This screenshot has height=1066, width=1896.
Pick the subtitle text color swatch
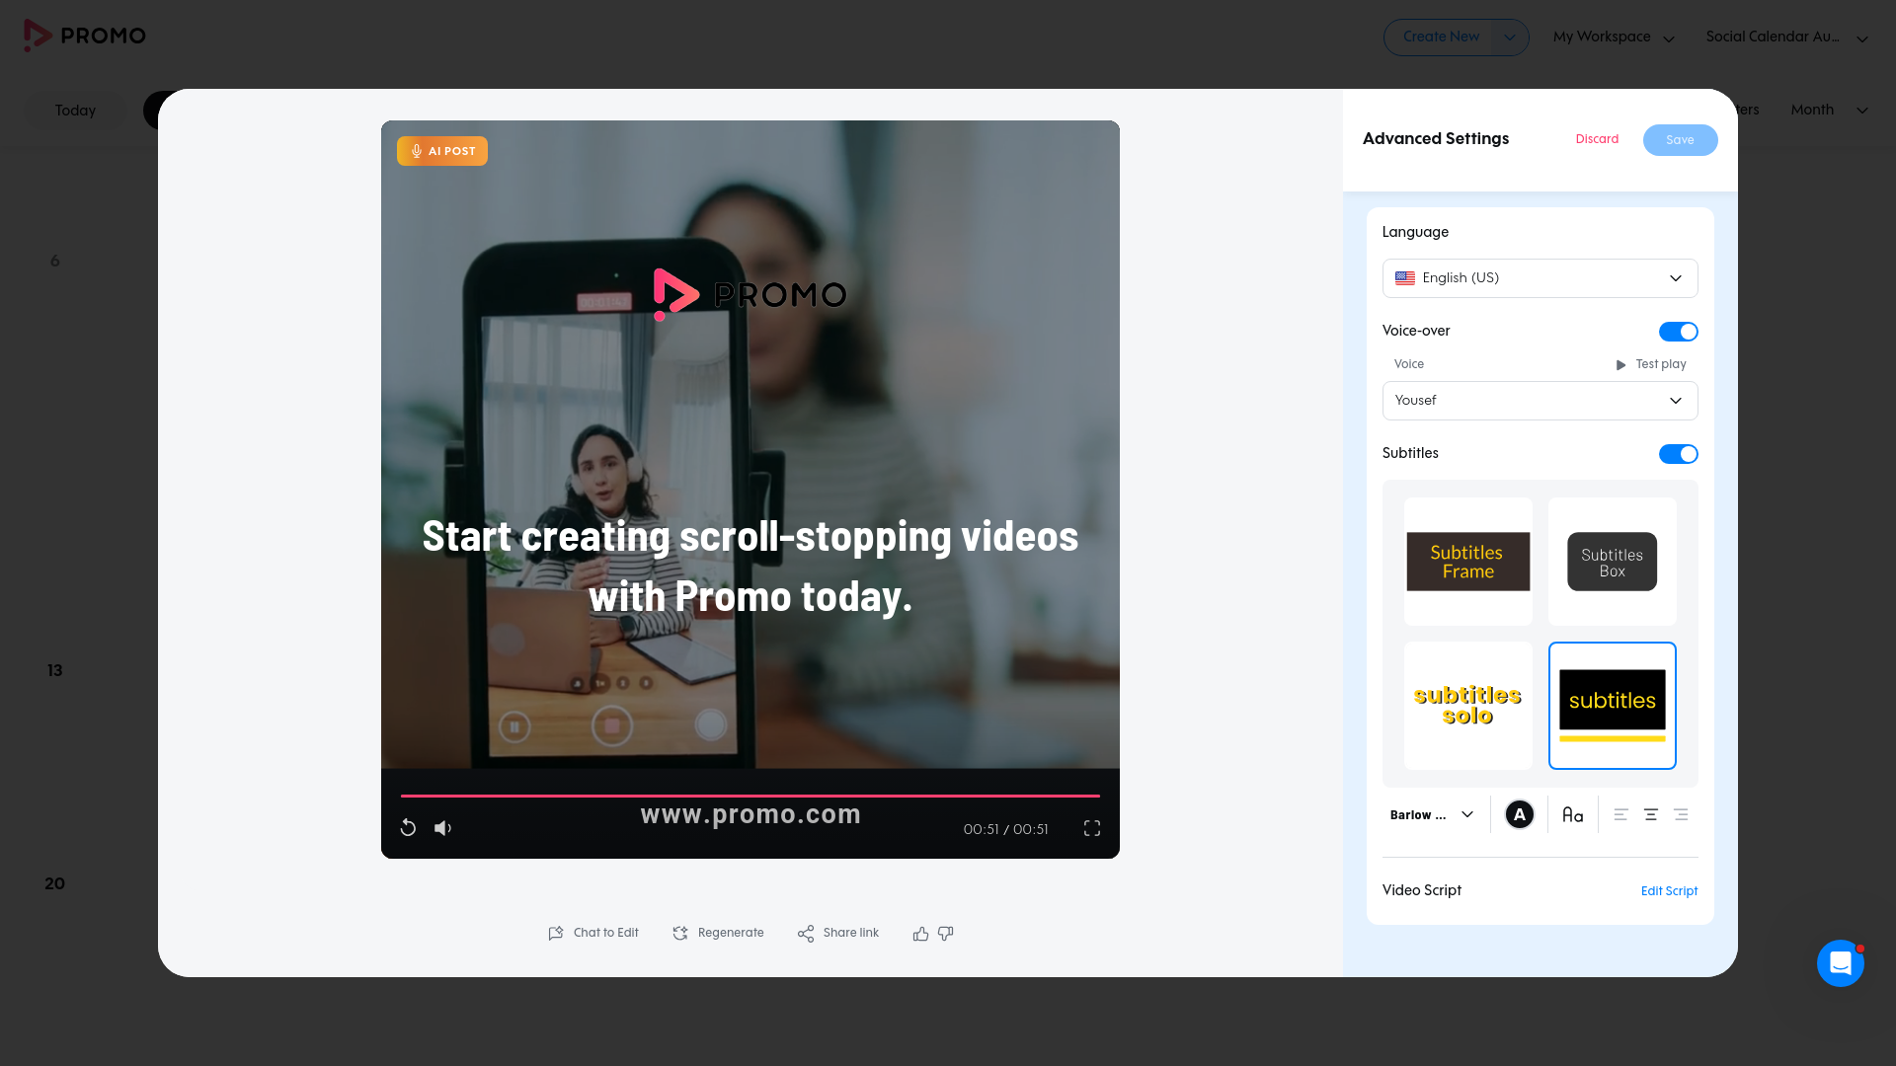click(1519, 815)
